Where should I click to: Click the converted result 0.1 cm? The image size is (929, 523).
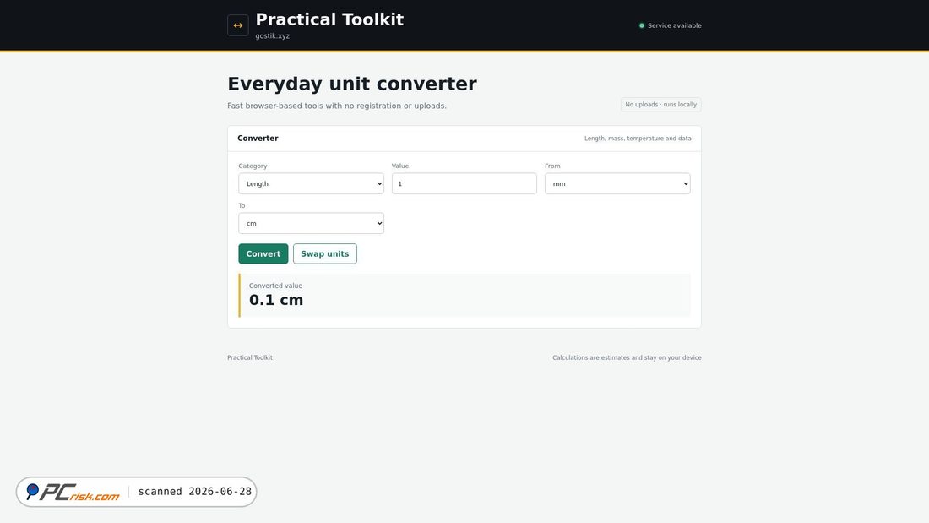coord(276,300)
